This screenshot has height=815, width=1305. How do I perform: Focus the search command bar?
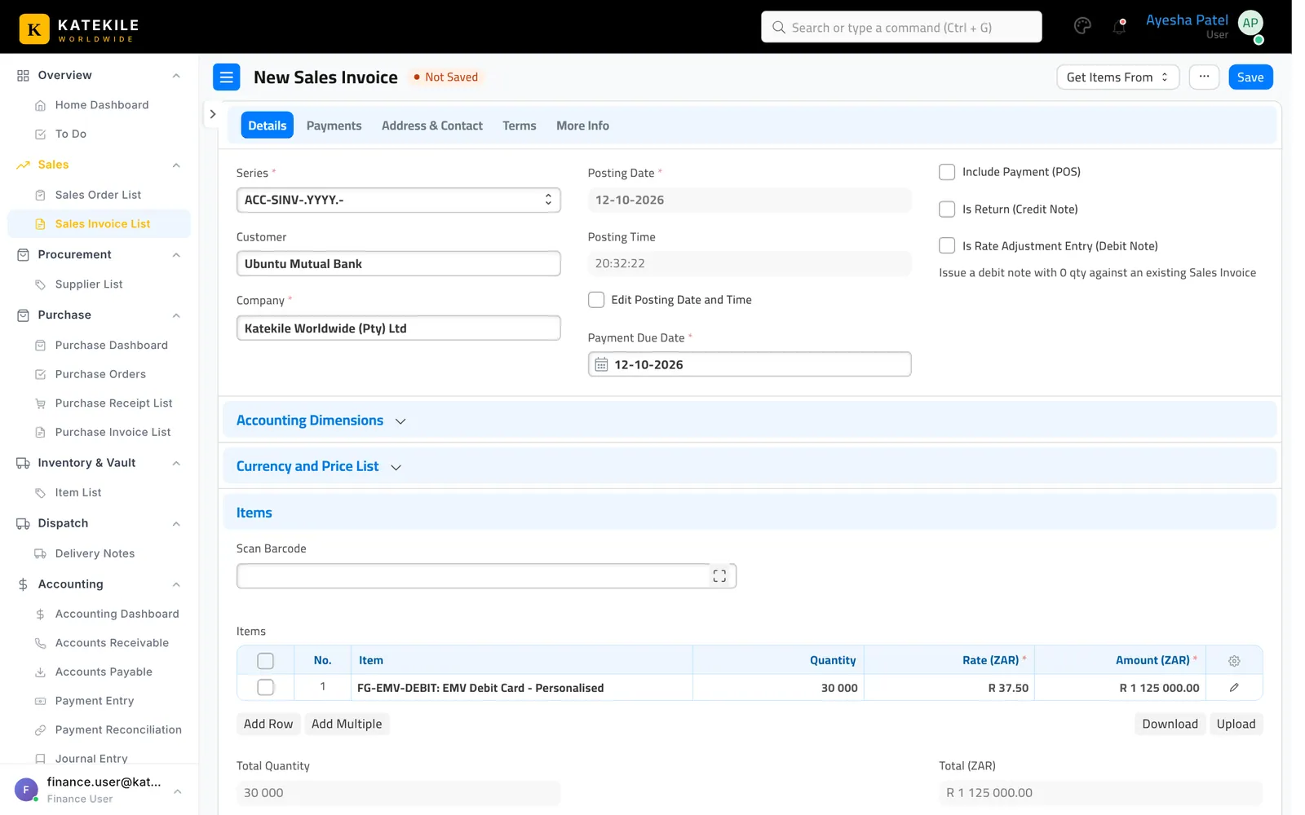point(901,27)
